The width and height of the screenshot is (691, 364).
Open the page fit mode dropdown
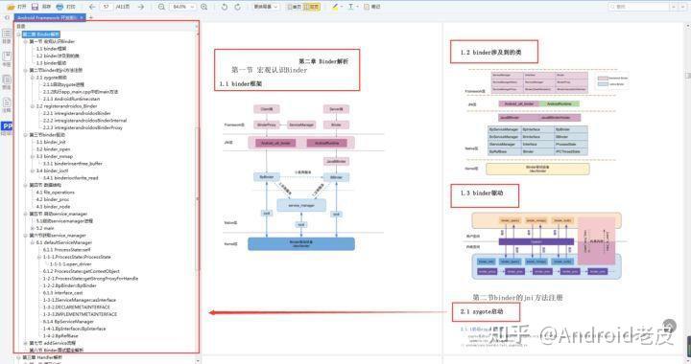pos(266,7)
